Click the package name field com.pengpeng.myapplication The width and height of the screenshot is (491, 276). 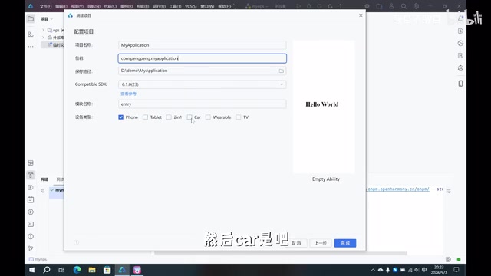click(x=203, y=58)
